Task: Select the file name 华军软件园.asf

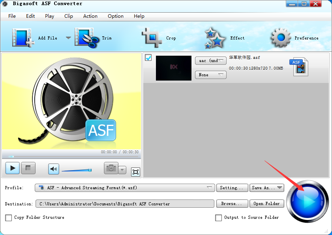Action: [x=244, y=57]
